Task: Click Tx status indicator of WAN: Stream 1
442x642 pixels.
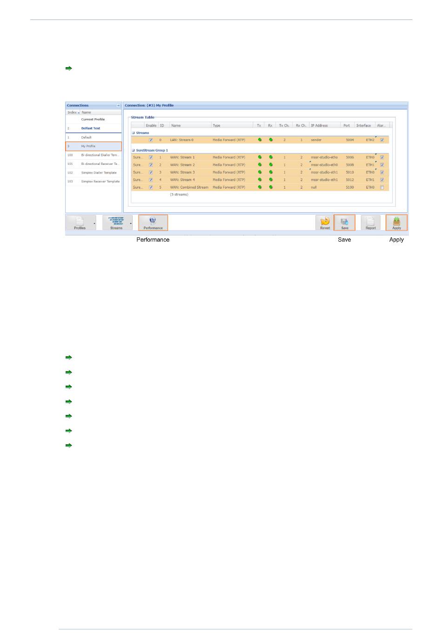Action: tap(260, 157)
